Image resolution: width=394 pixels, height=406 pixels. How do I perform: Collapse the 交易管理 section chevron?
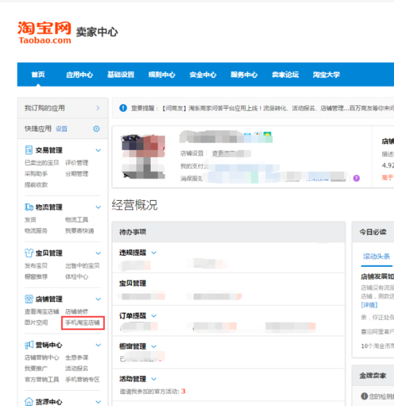(x=98, y=150)
